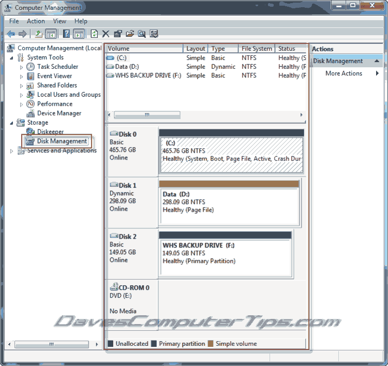Toggle the Show/Hide Action Pane icon
This screenshot has width=388, height=366.
[79, 34]
